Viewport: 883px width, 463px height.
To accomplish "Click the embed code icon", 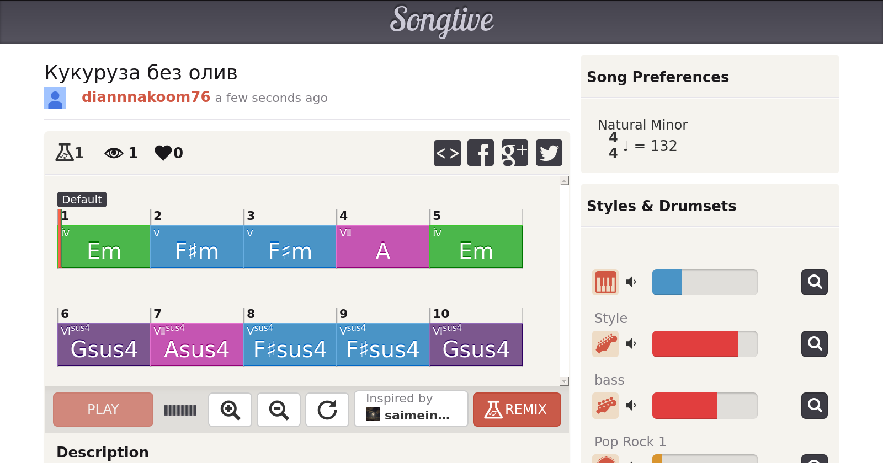I will [x=447, y=153].
